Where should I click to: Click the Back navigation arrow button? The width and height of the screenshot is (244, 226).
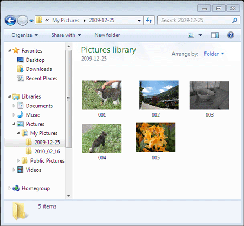[10, 21]
